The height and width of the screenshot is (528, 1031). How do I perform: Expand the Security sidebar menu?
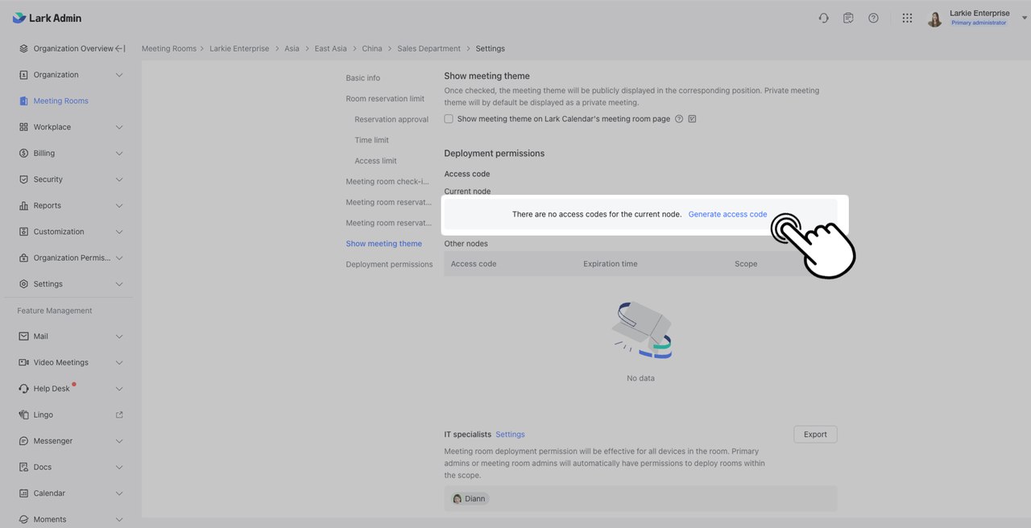point(119,179)
